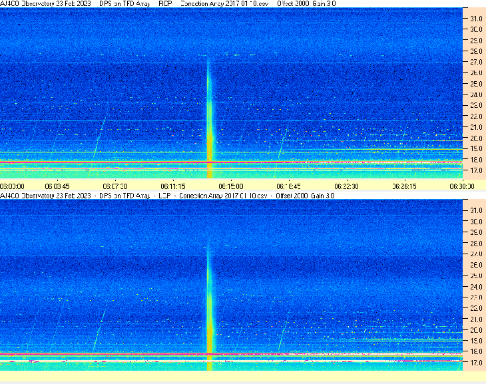Click the 24.0 frequency tick in LCP plot

click(476, 286)
